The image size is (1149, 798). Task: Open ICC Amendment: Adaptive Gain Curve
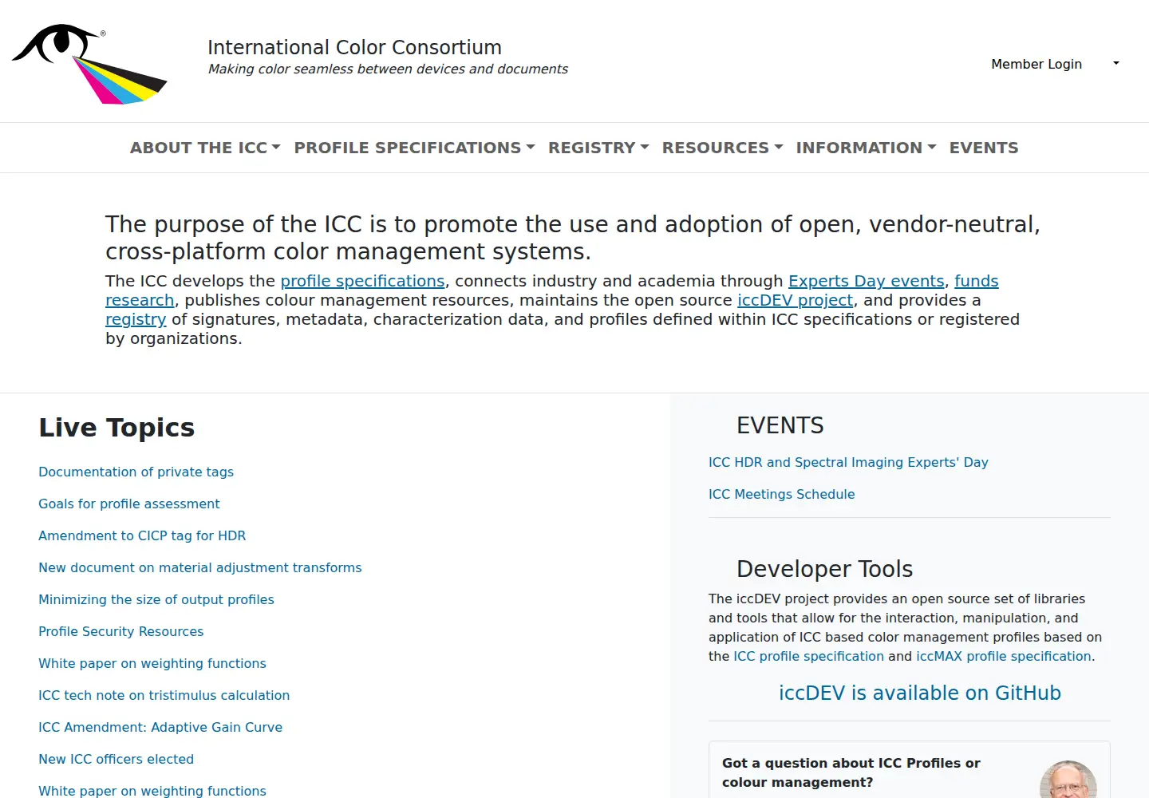point(160,727)
